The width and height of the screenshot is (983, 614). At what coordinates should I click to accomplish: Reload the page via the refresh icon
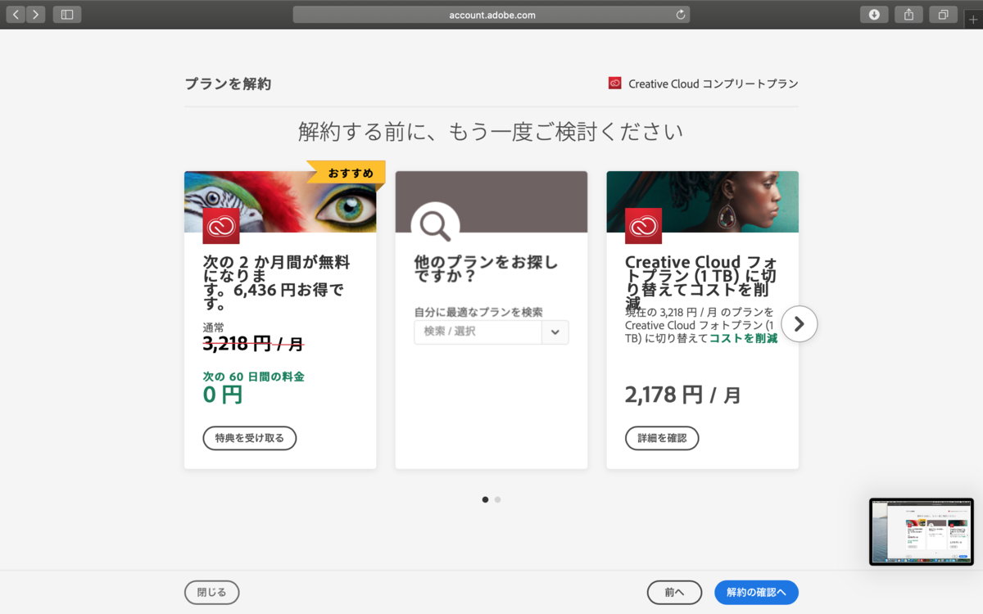pos(680,15)
